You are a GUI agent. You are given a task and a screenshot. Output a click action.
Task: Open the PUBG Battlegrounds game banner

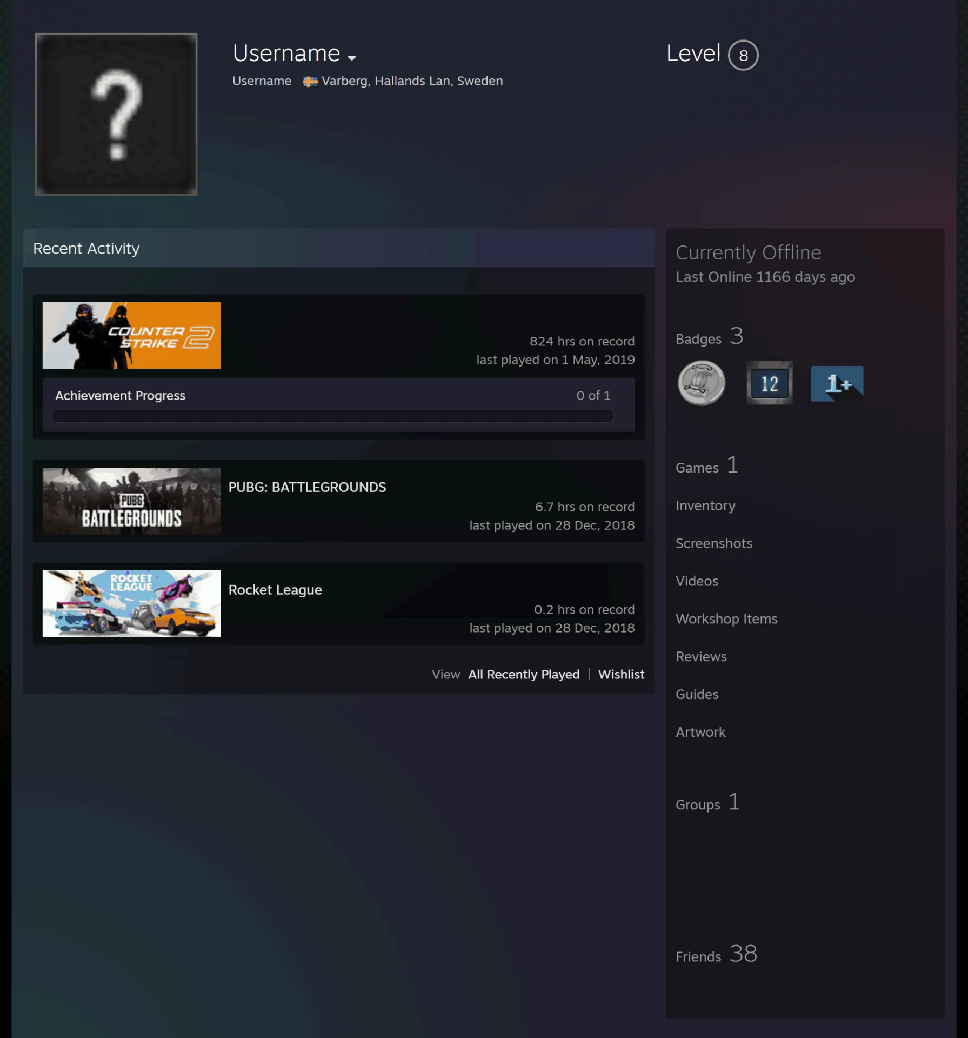click(x=131, y=501)
